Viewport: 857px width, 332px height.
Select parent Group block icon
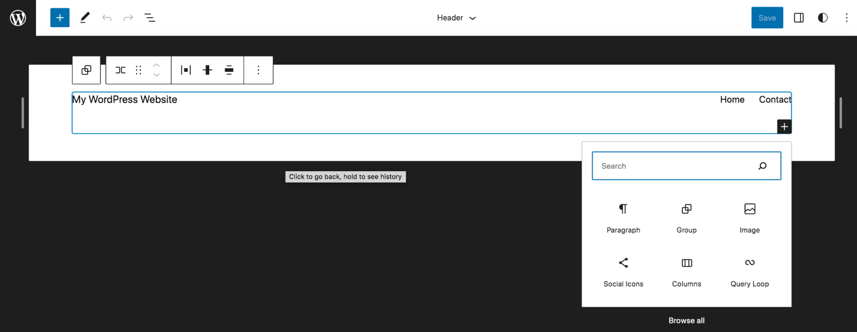[86, 70]
